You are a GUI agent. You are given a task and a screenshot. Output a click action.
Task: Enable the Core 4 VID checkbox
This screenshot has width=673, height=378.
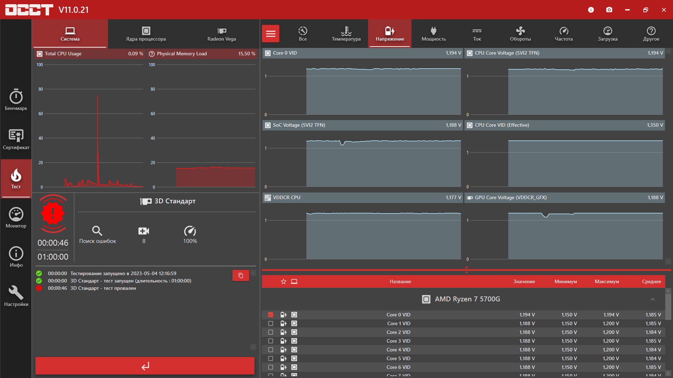pyautogui.click(x=271, y=350)
